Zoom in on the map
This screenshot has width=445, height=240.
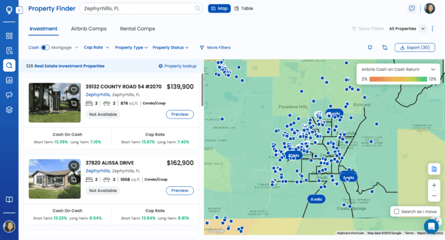click(x=434, y=185)
